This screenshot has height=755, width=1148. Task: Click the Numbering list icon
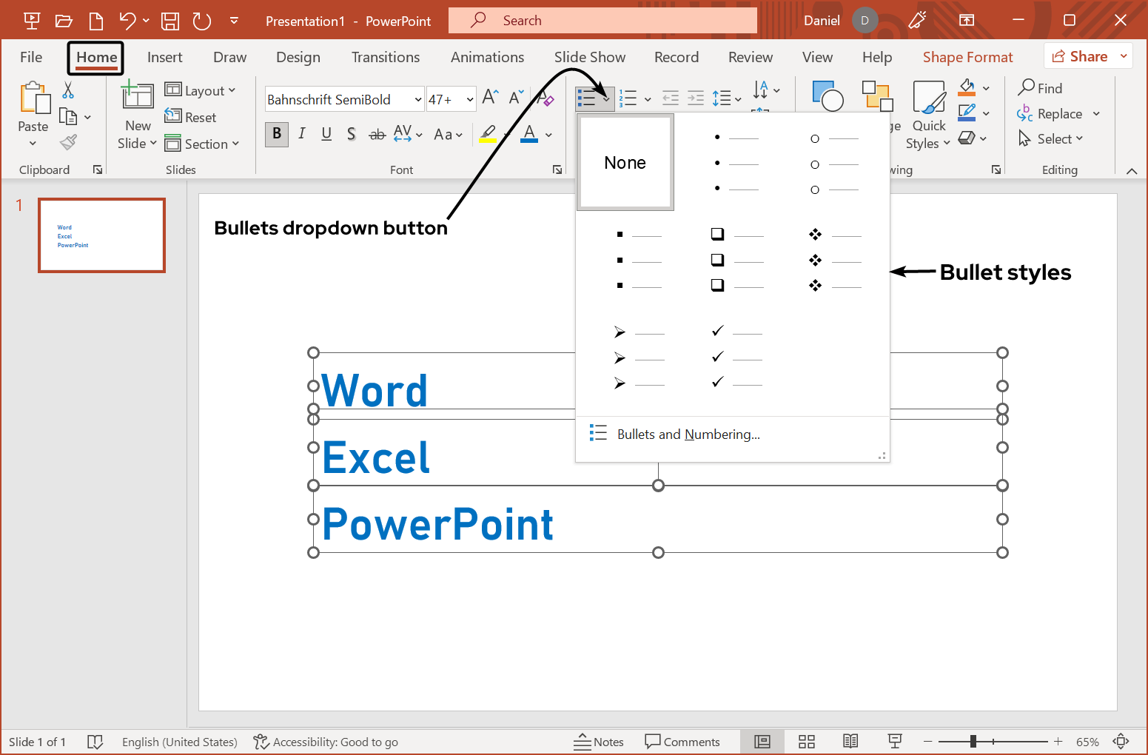pyautogui.click(x=628, y=98)
